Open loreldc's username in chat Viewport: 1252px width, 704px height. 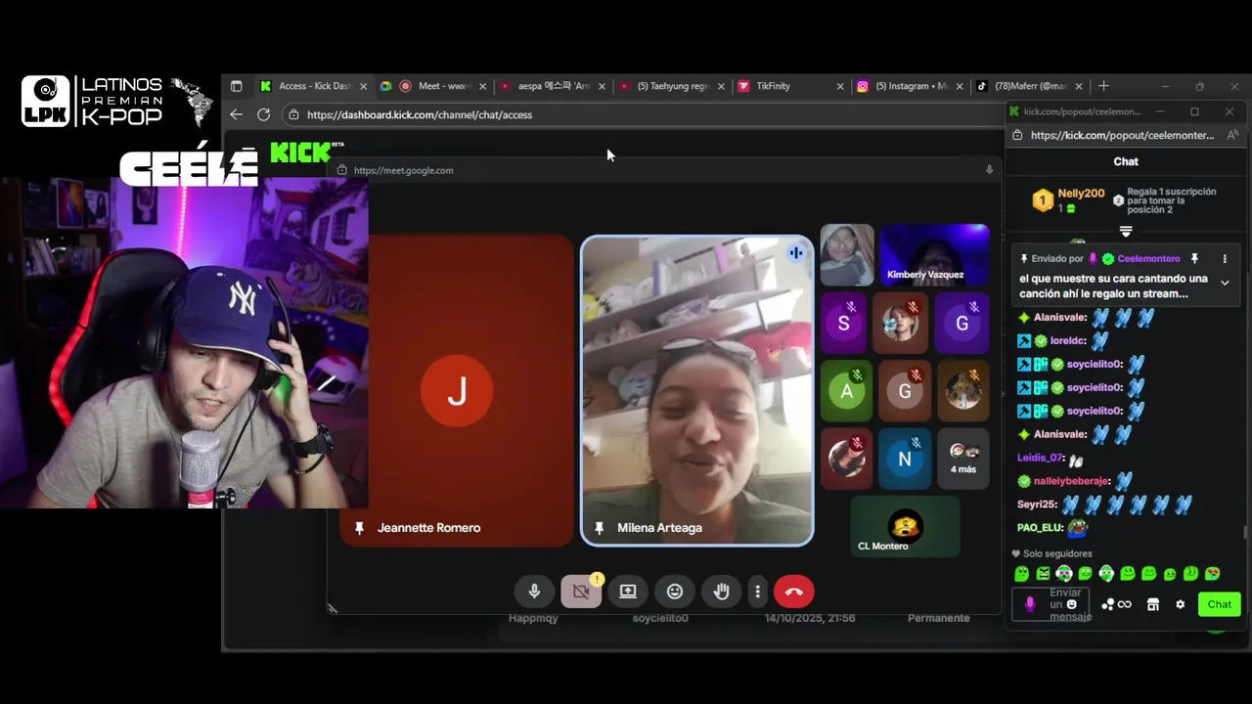1068,340
